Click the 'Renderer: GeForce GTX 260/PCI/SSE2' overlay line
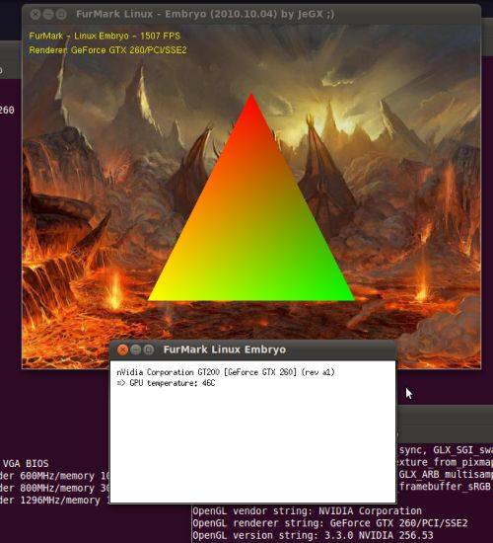Viewport: 493px width, 543px height. click(x=107, y=50)
